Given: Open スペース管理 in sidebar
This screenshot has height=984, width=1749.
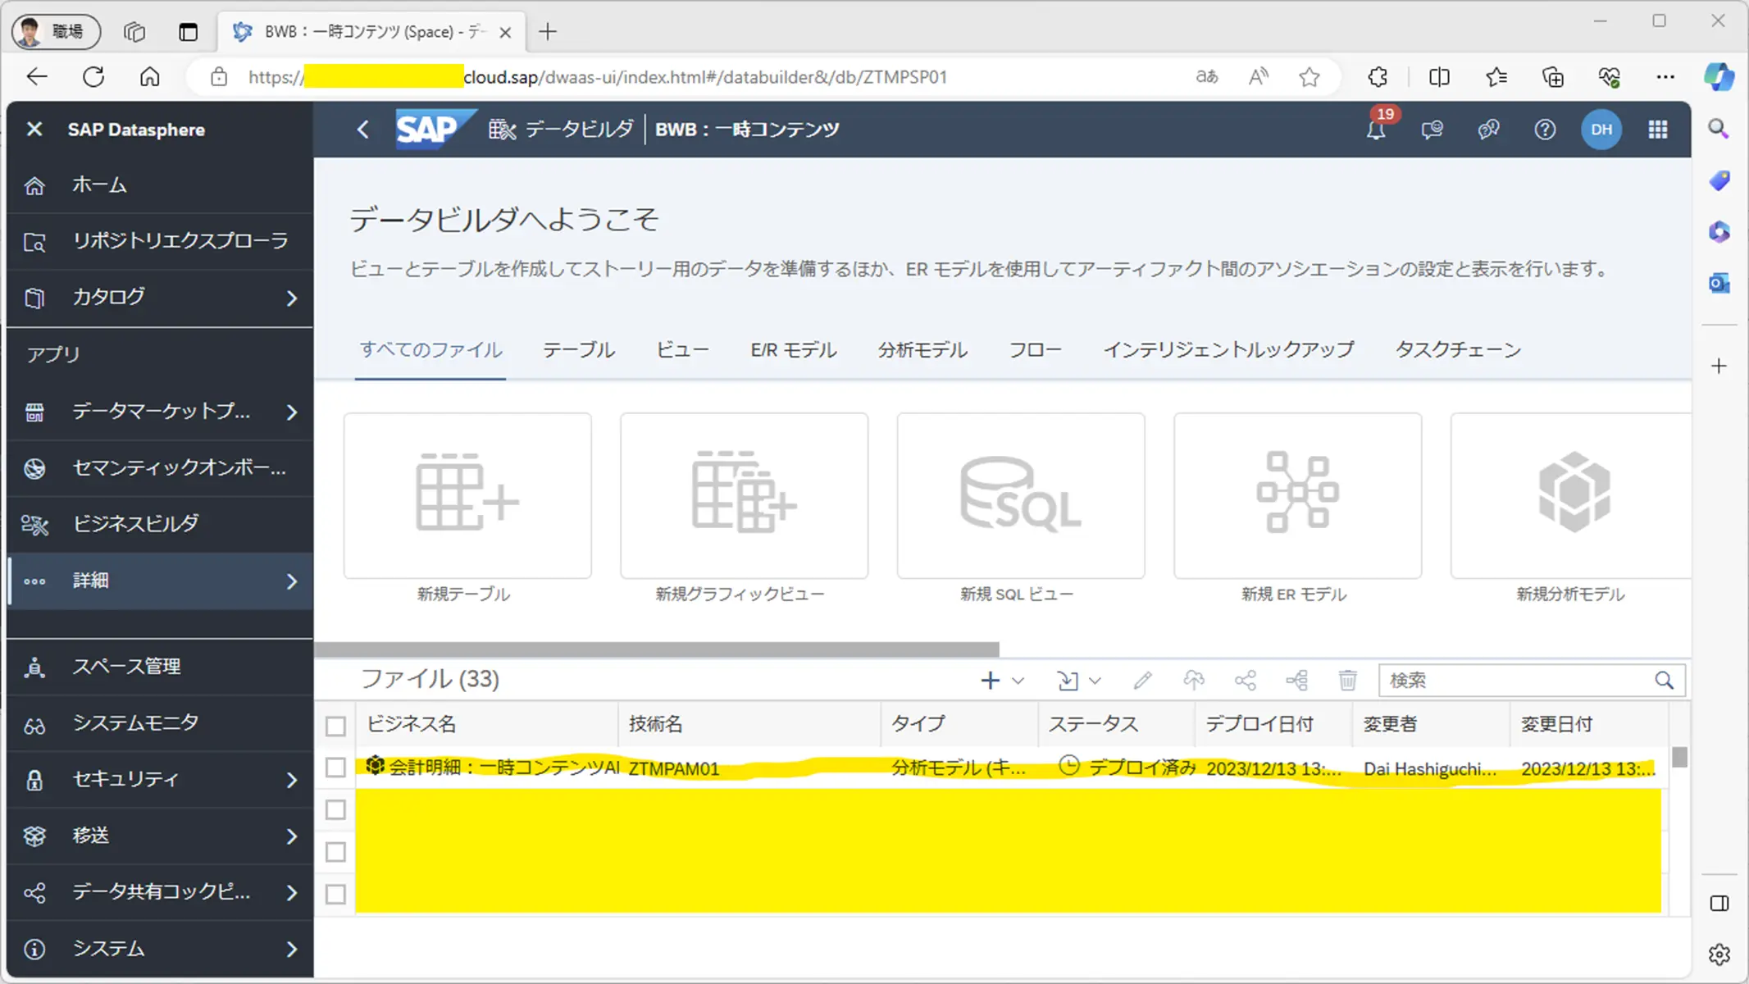Looking at the screenshot, I should pos(160,667).
